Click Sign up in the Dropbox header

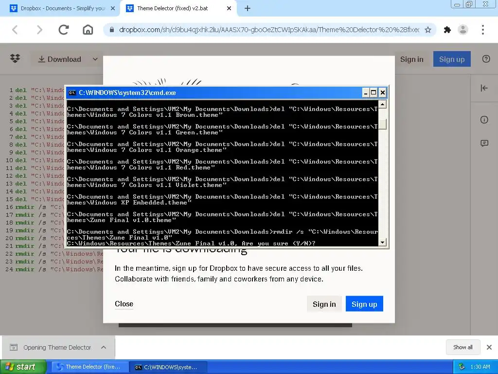click(452, 59)
